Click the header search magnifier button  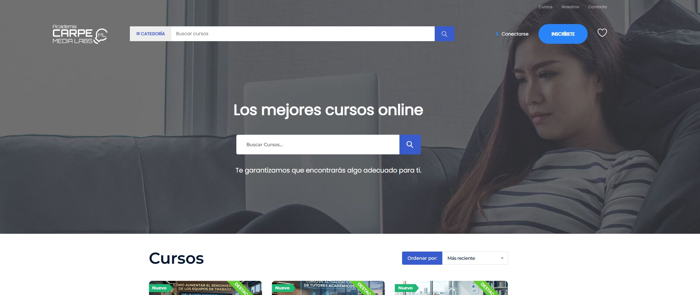point(444,34)
